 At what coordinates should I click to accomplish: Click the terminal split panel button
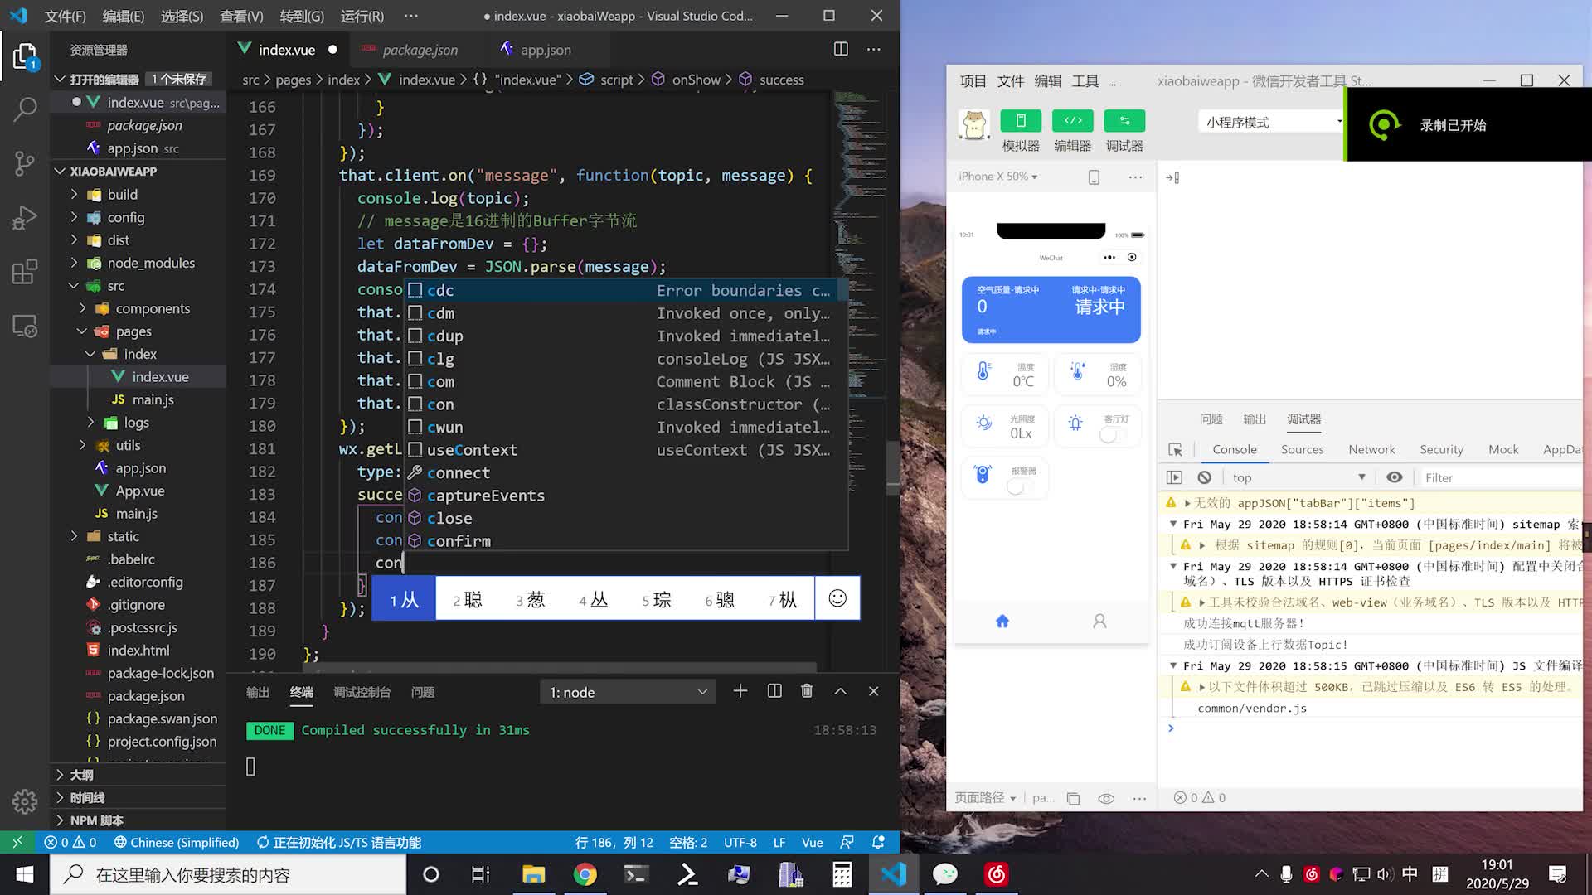pyautogui.click(x=774, y=690)
